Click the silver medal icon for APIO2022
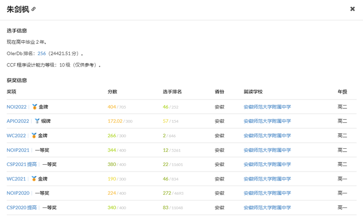Screen dimensions: 363x217 pos(37,121)
